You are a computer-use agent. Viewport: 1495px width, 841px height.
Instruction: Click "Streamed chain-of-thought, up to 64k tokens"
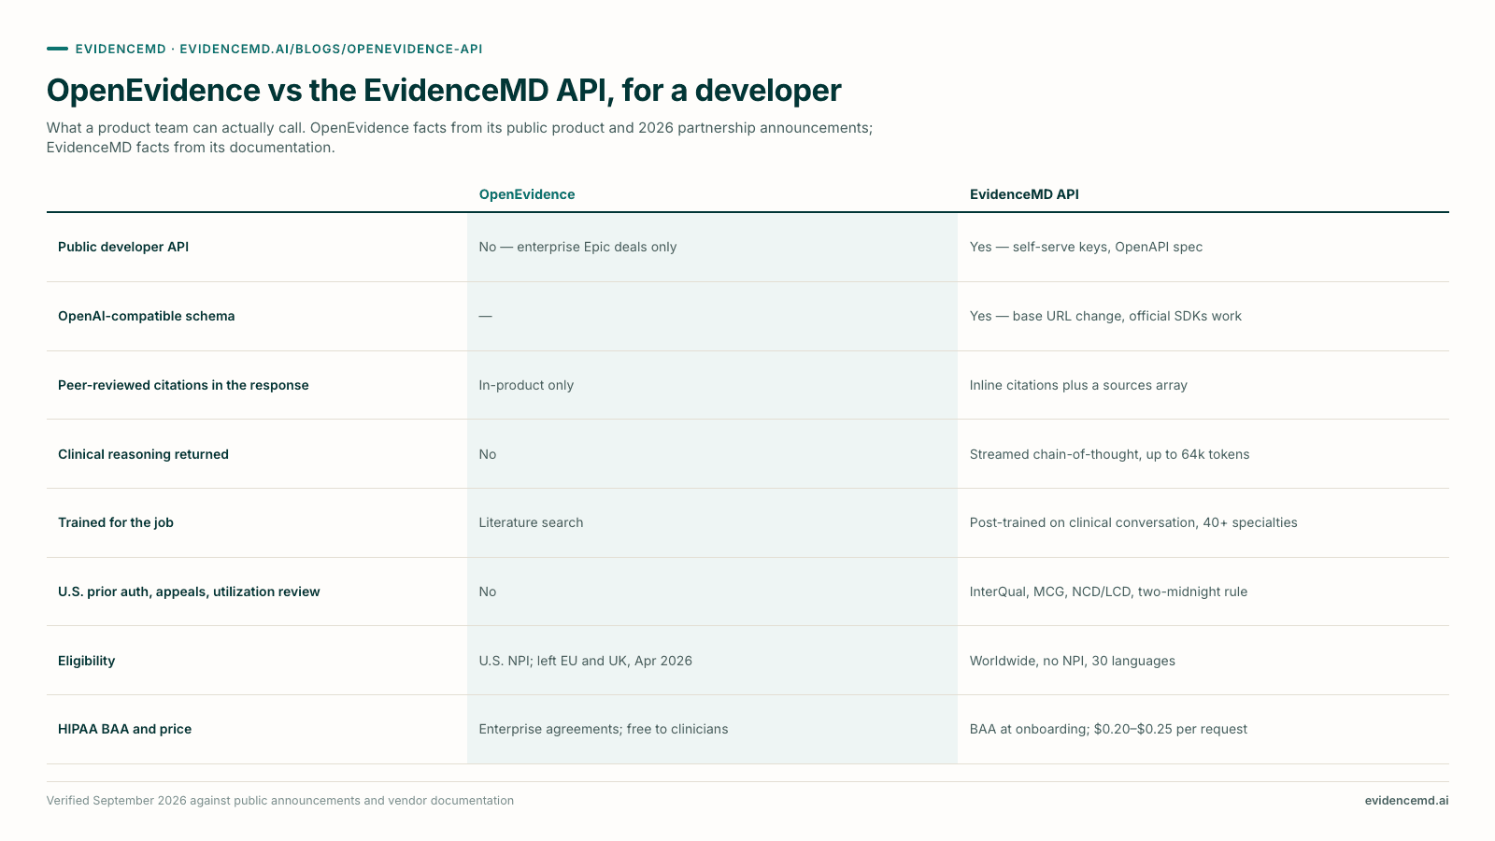click(1109, 454)
